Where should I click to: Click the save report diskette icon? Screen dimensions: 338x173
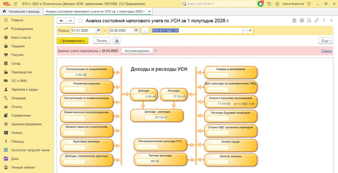click(294, 20)
